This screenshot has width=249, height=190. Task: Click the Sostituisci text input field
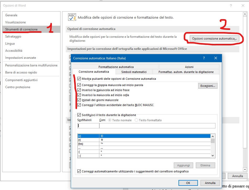tap(88, 126)
